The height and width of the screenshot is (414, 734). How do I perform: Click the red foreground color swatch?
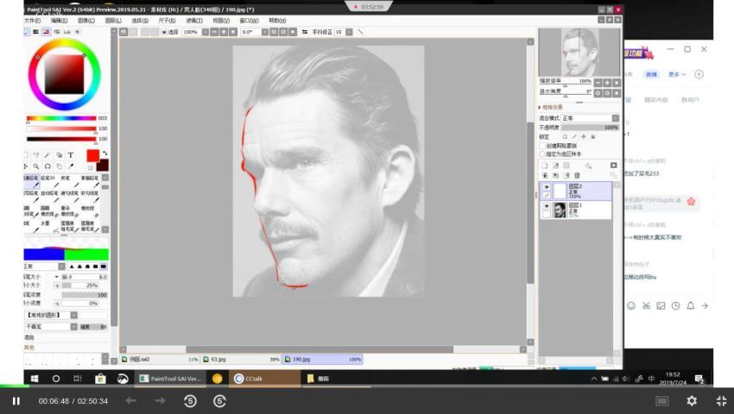pos(92,156)
